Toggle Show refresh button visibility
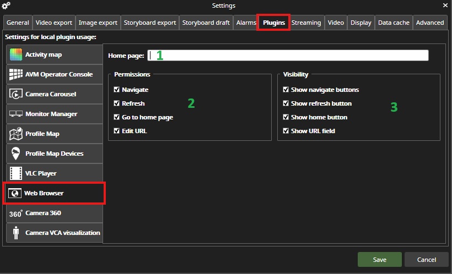Viewport: 452px width, 274px height. click(x=286, y=103)
